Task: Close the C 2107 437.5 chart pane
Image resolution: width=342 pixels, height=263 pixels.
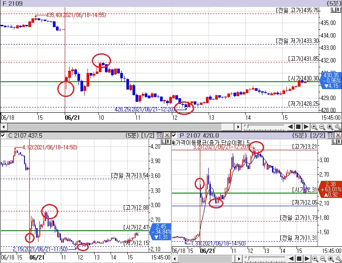Action: coord(167,135)
